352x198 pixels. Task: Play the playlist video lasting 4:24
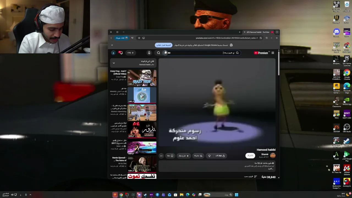coord(142,130)
